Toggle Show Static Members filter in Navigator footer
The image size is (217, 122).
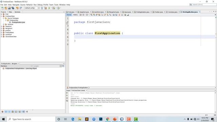pyautogui.click(x=9, y=111)
